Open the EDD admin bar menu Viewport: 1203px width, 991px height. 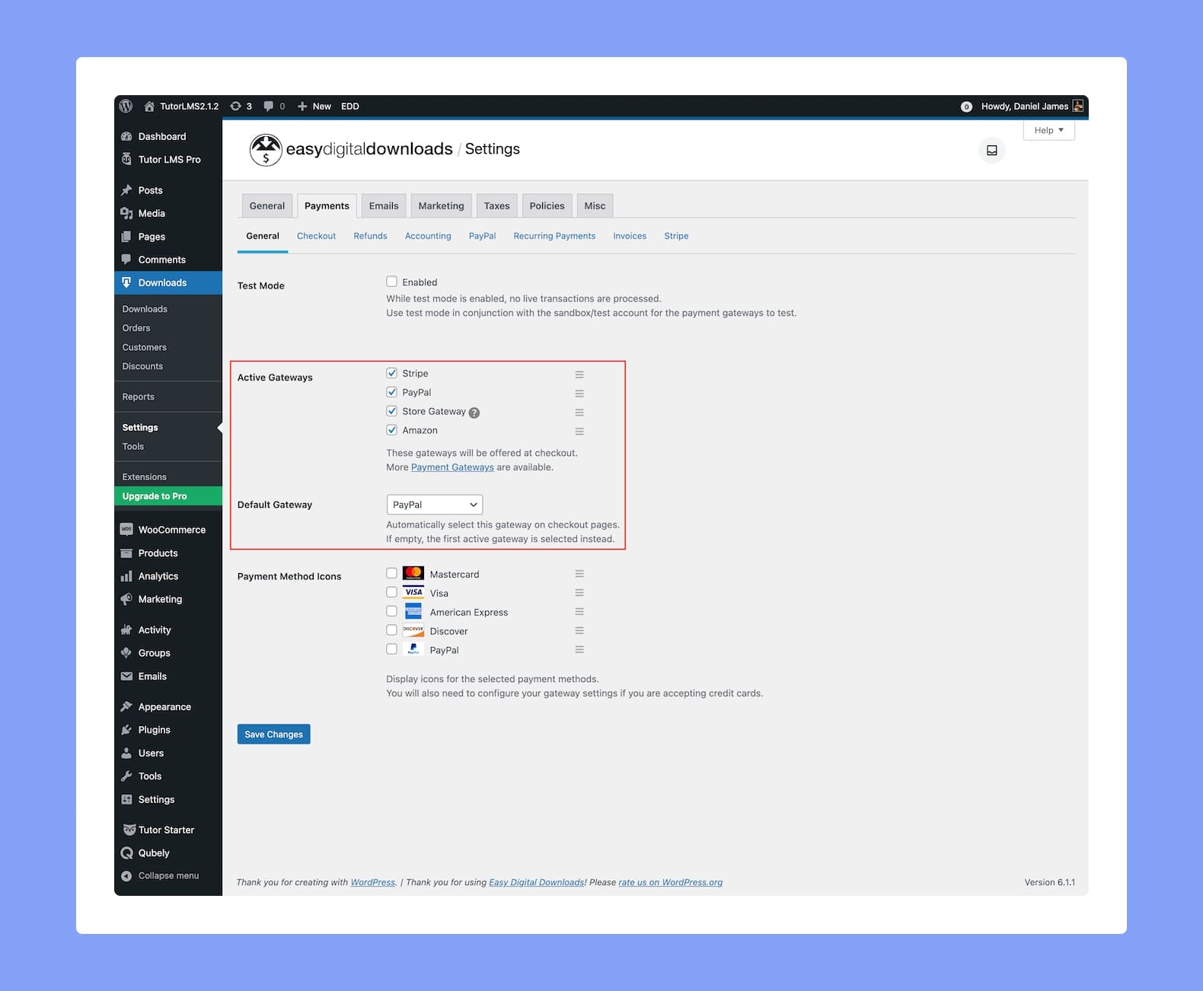click(x=350, y=107)
